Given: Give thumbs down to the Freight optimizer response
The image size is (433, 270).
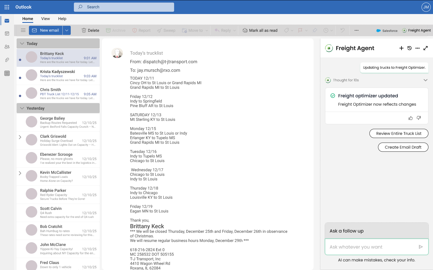Looking at the screenshot, I should (419, 118).
